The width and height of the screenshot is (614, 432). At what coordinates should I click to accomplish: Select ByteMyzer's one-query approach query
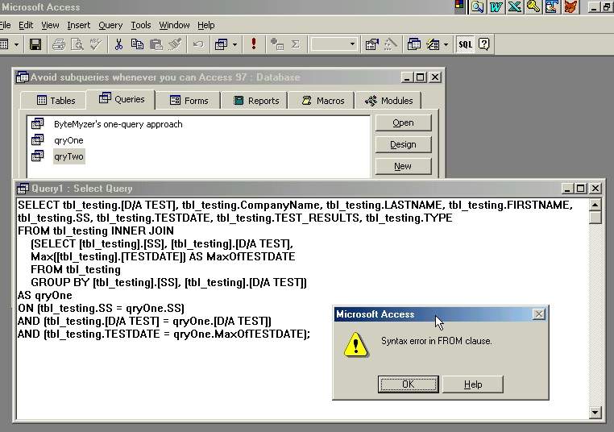[118, 124]
